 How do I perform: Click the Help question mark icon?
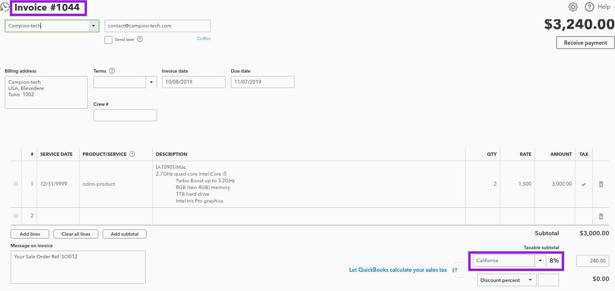point(589,7)
